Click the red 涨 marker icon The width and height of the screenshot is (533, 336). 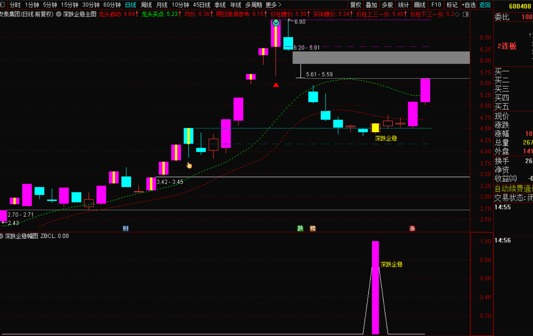[412, 229]
